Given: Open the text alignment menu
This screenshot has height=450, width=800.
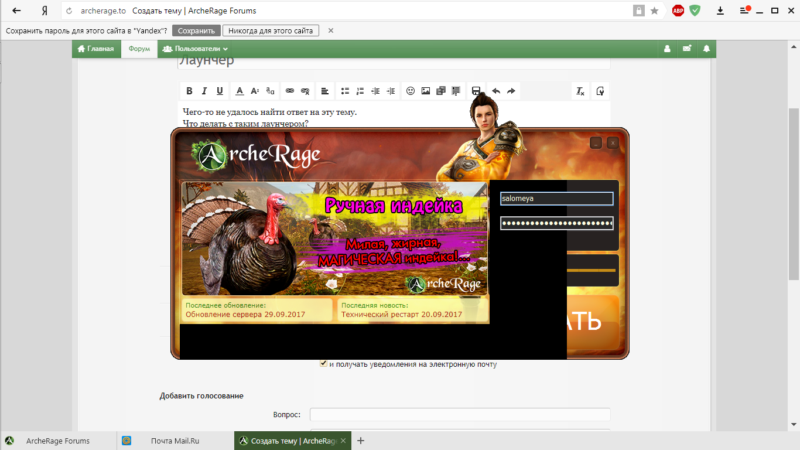Looking at the screenshot, I should point(325,91).
